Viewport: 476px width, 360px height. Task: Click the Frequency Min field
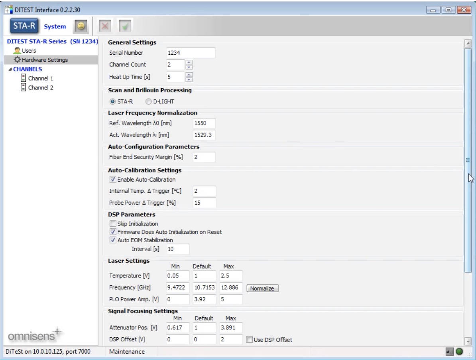click(x=177, y=287)
